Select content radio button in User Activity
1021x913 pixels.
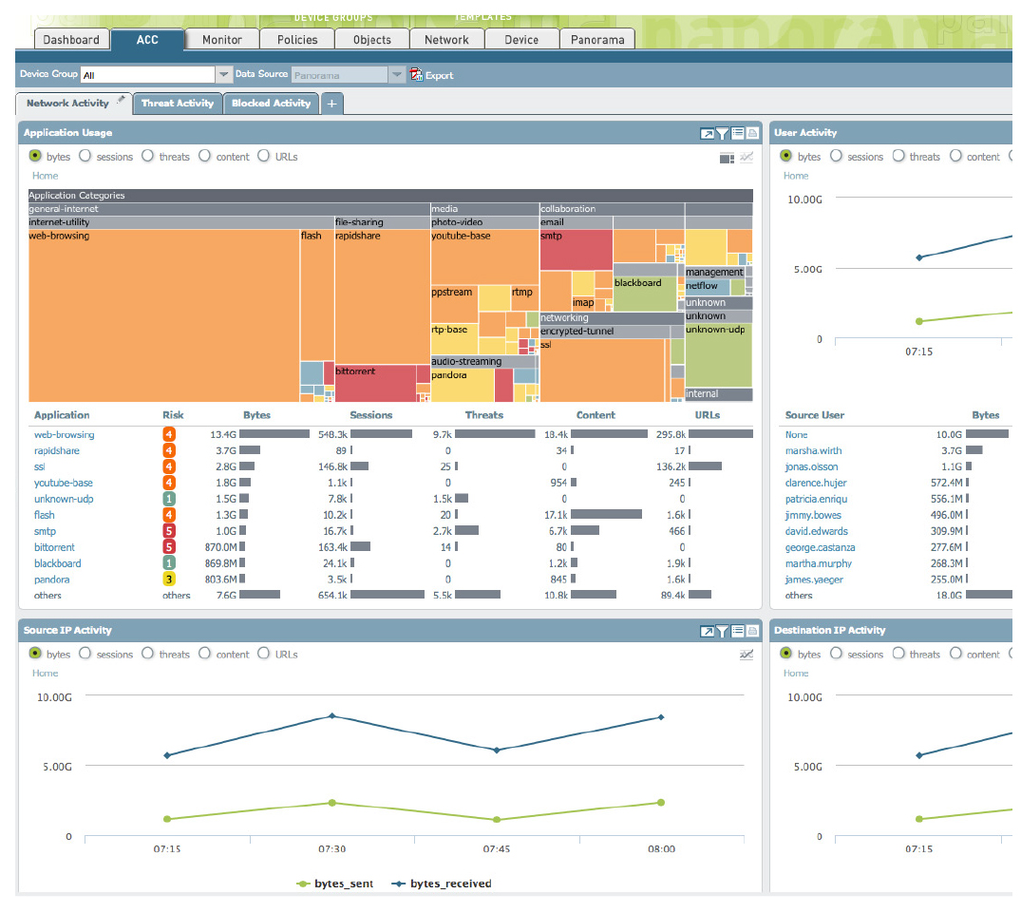click(955, 157)
